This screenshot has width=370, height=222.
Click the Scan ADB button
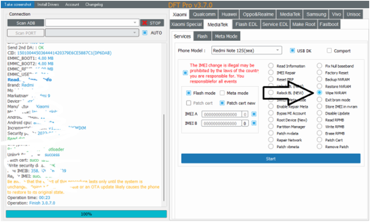(x=26, y=23)
